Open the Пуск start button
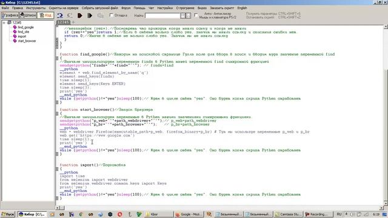The width and height of the screenshot is (388, 218). pyautogui.click(x=8, y=214)
